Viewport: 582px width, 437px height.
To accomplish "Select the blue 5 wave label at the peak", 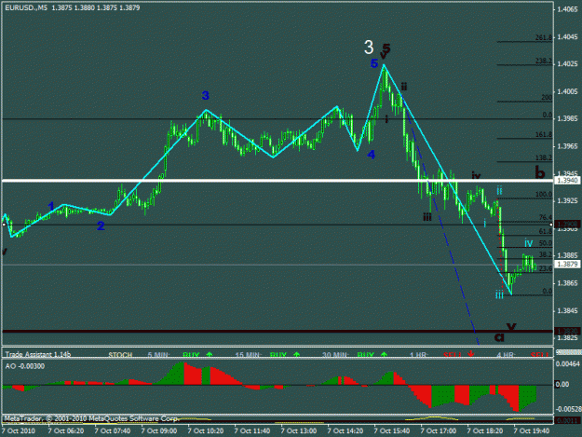I will [x=374, y=64].
